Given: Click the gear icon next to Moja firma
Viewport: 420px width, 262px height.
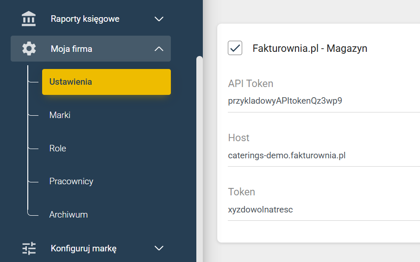Looking at the screenshot, I should [29, 49].
